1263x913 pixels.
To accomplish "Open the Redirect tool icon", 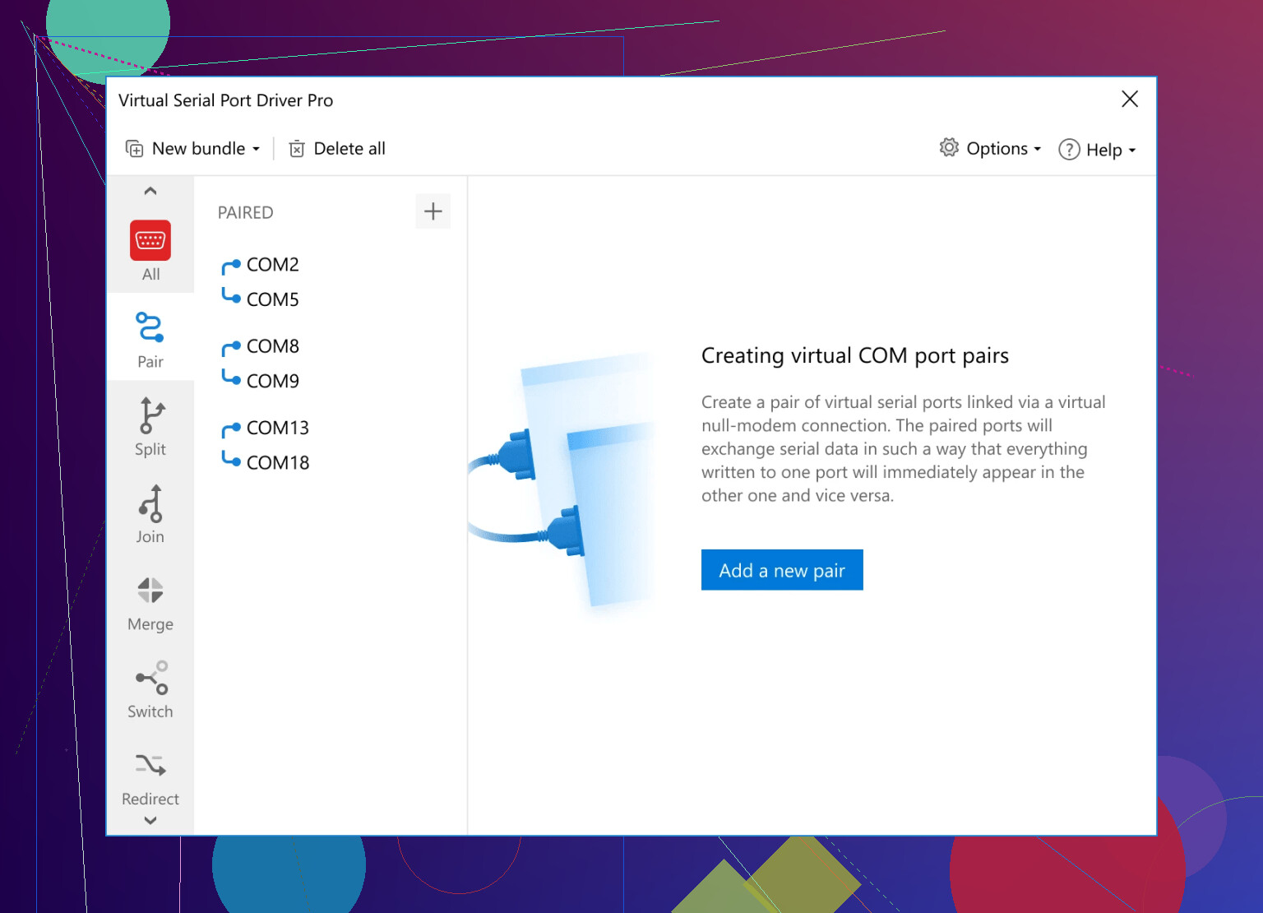I will (x=150, y=766).
